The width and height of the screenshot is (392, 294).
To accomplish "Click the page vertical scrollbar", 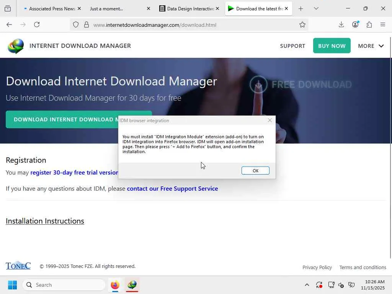I will [390, 147].
